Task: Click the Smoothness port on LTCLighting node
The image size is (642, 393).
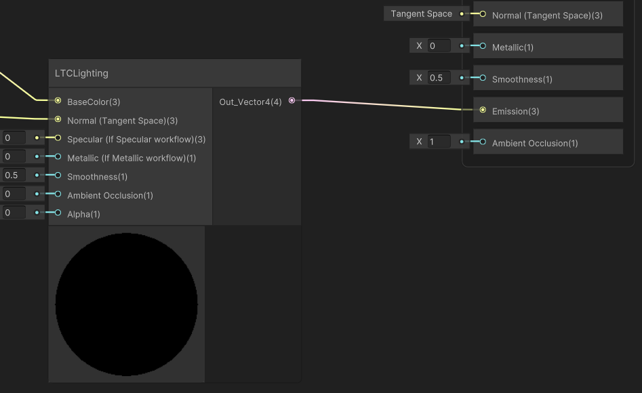Action: click(58, 175)
